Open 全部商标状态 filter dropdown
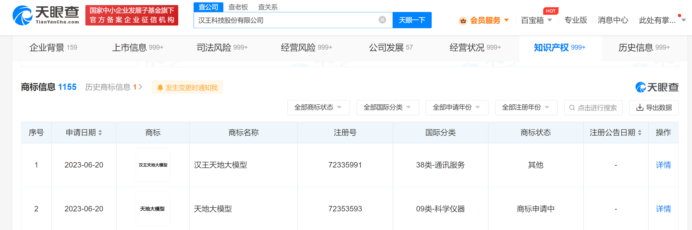Image resolution: width=692 pixels, height=230 pixels. 318,107
